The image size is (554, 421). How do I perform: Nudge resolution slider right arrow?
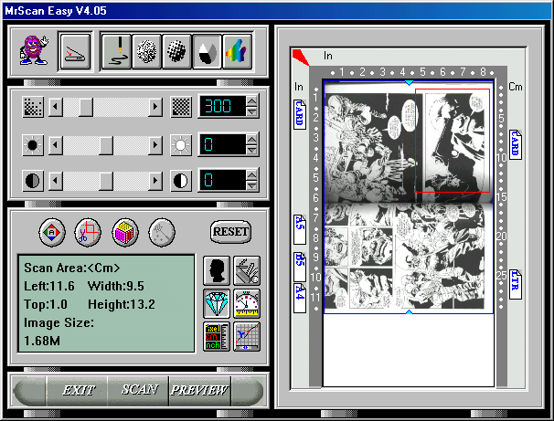[x=155, y=107]
